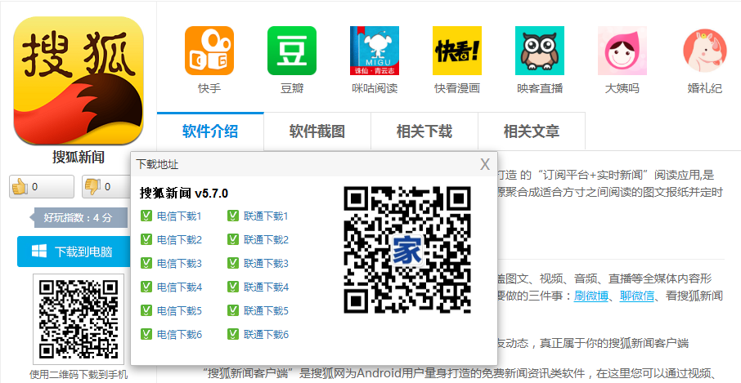This screenshot has height=383, width=741.
Task: Switch to the 软件截图 tab
Action: pos(317,131)
